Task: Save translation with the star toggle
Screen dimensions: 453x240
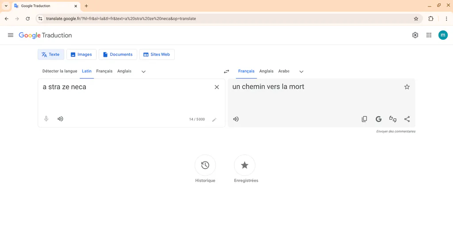Action: click(x=407, y=87)
